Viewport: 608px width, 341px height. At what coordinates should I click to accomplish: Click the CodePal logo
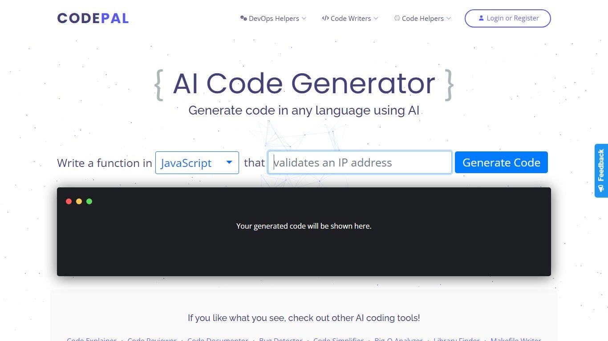93,18
